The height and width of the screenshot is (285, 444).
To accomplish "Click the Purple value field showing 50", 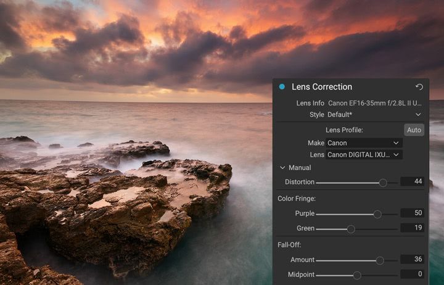I will (x=412, y=213).
